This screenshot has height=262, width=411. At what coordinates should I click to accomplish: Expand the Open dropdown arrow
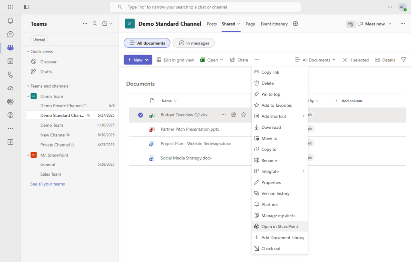coord(222,60)
